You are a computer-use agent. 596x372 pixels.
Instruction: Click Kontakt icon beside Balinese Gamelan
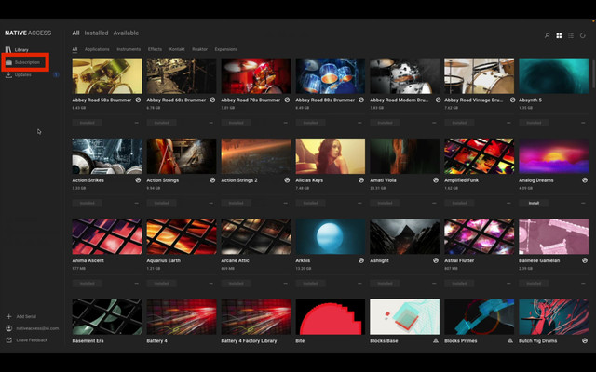click(585, 260)
